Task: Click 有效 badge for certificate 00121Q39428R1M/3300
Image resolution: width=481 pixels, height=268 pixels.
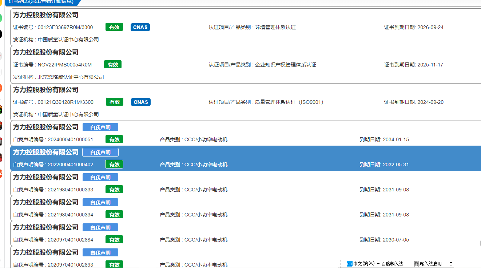Action: point(115,102)
